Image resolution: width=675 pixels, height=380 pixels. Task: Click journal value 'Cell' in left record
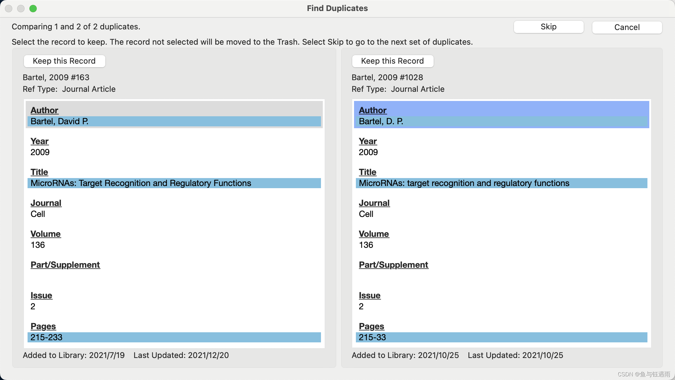(38, 214)
